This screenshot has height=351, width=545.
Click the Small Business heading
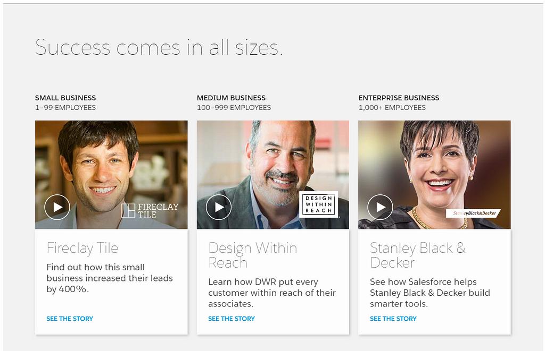[x=65, y=98]
